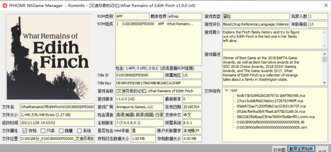
Task: Select the 010038900dfe0000 .tik file
Action: [271, 122]
